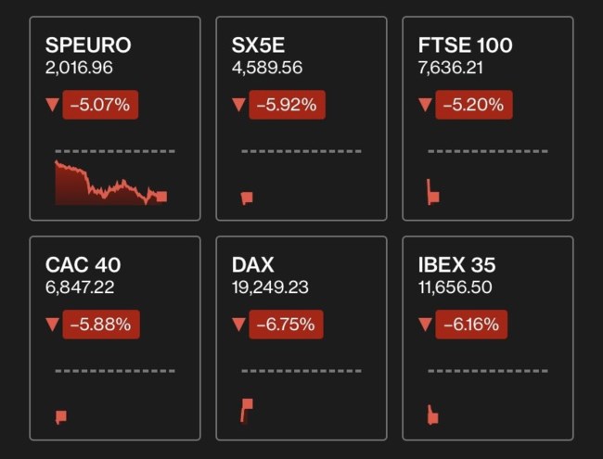Click the -5.07% change badge
Image resolution: width=603 pixels, height=459 pixels.
point(100,105)
